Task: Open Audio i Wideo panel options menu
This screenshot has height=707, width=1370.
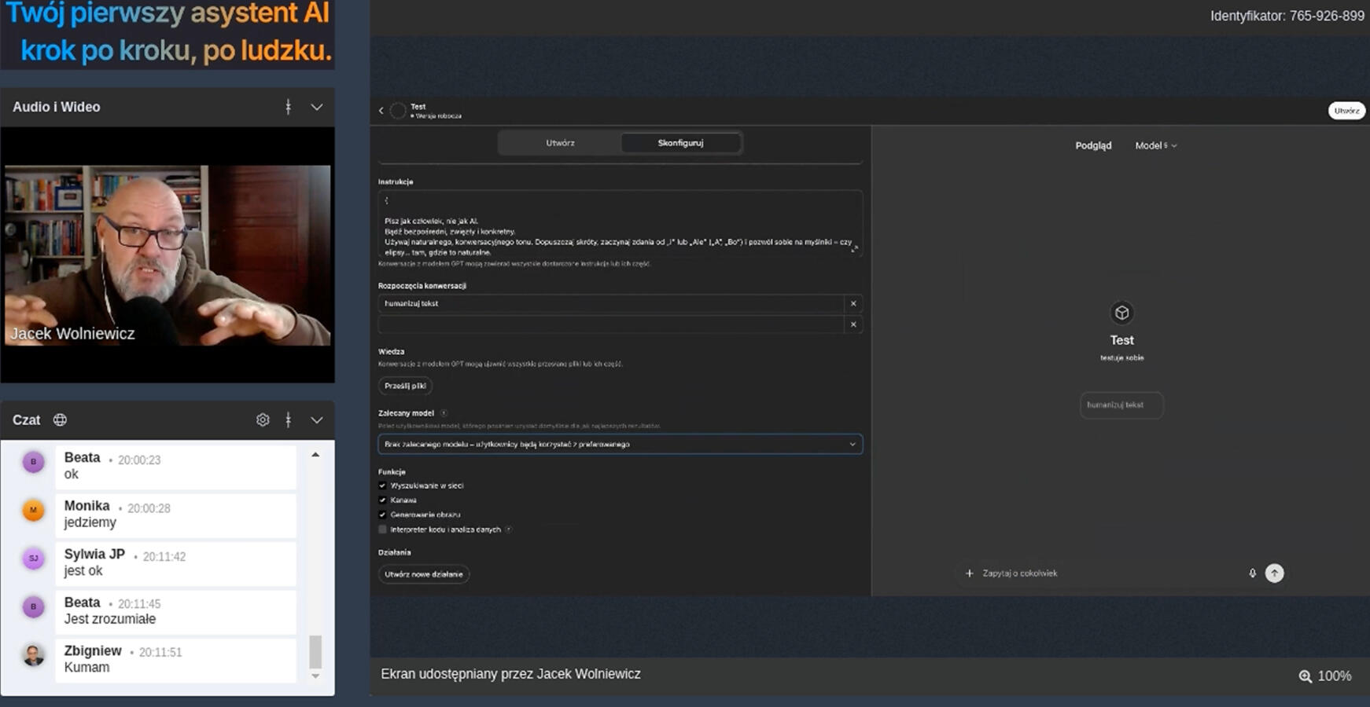Action: (x=288, y=107)
